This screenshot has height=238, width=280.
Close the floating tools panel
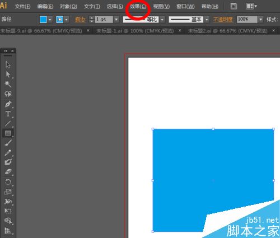click(12, 51)
